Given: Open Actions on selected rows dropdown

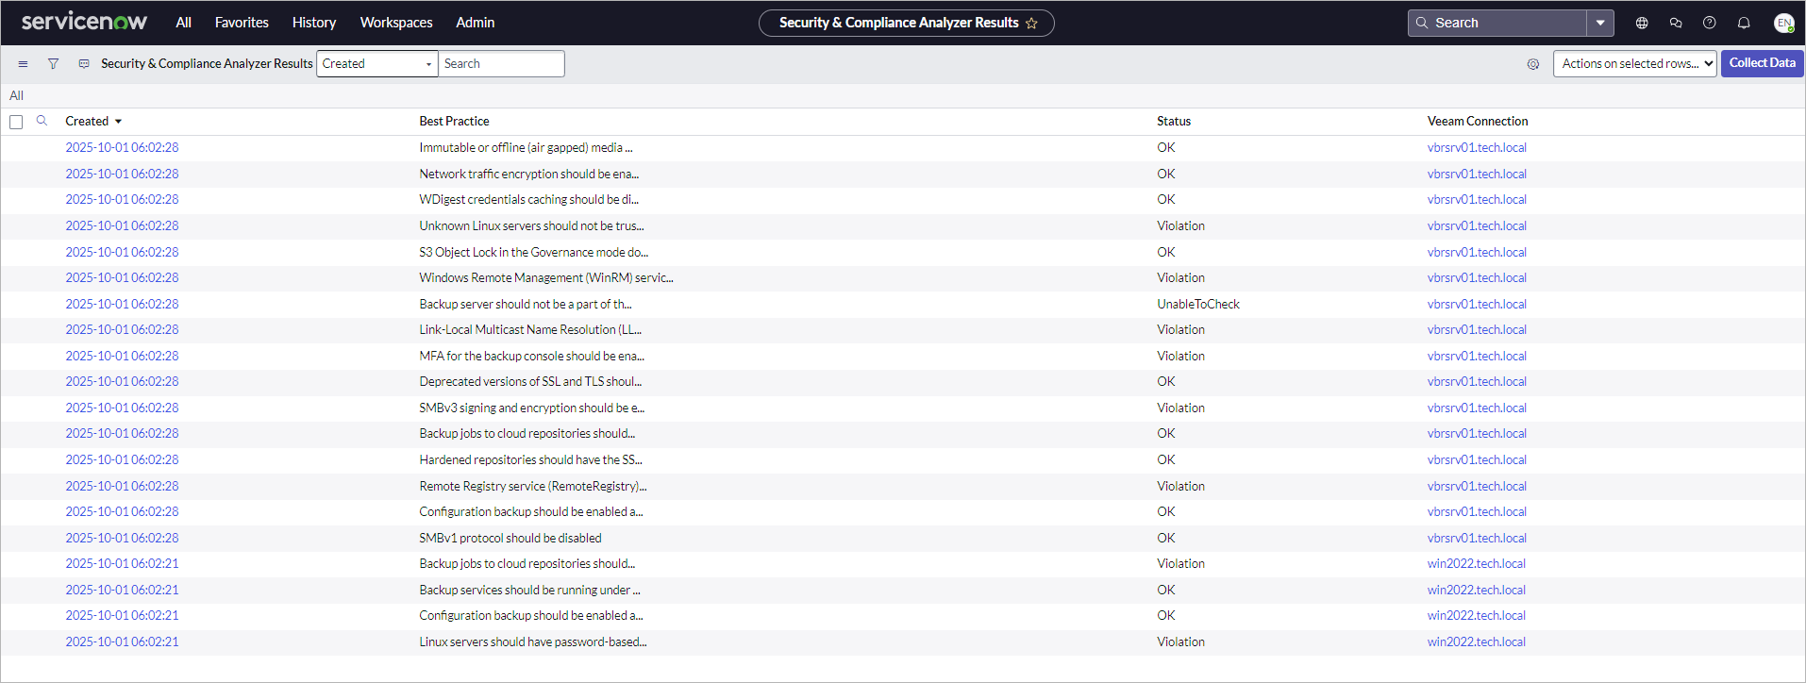Looking at the screenshot, I should click(x=1635, y=63).
